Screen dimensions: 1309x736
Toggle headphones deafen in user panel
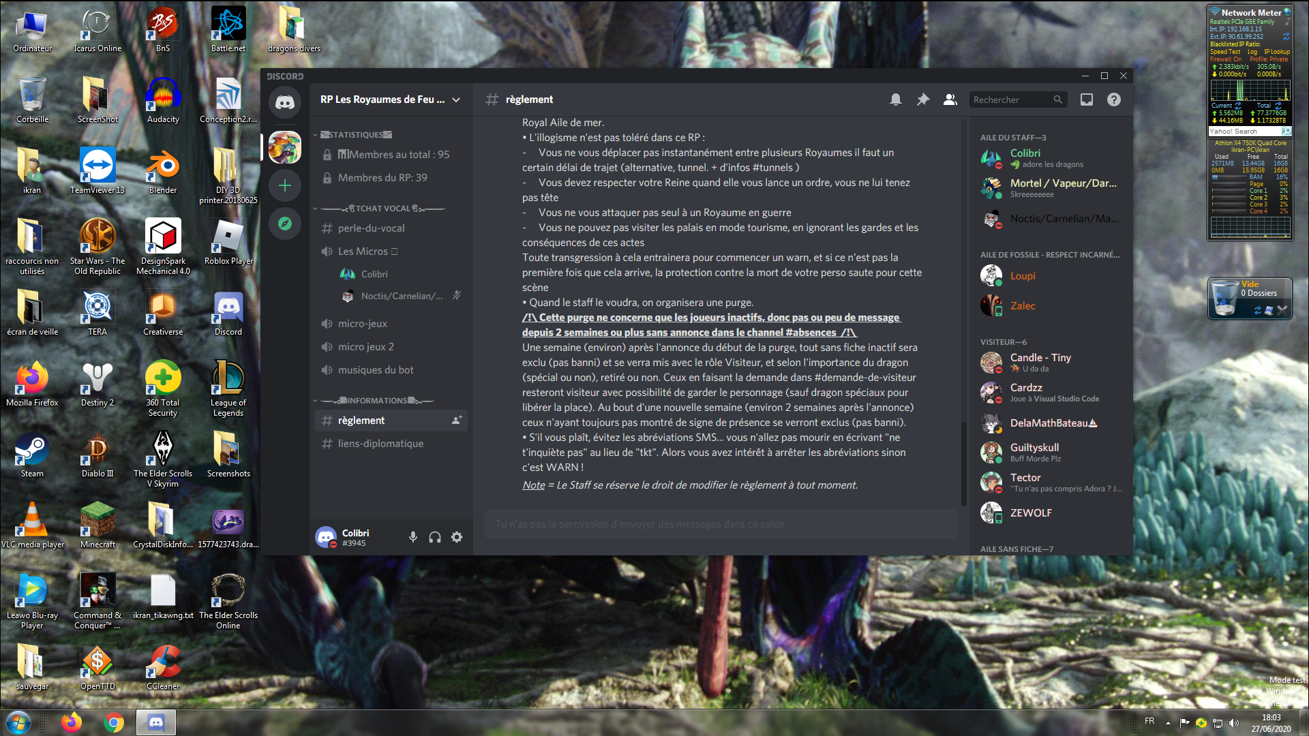[435, 537]
